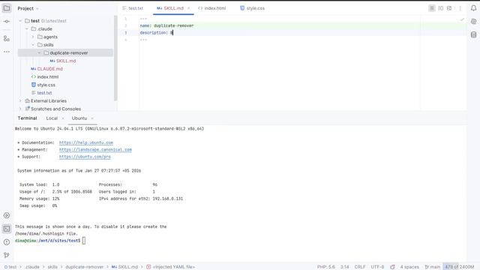Switch to editor-only view mode icon
This screenshot has height=270, width=480.
432,8
